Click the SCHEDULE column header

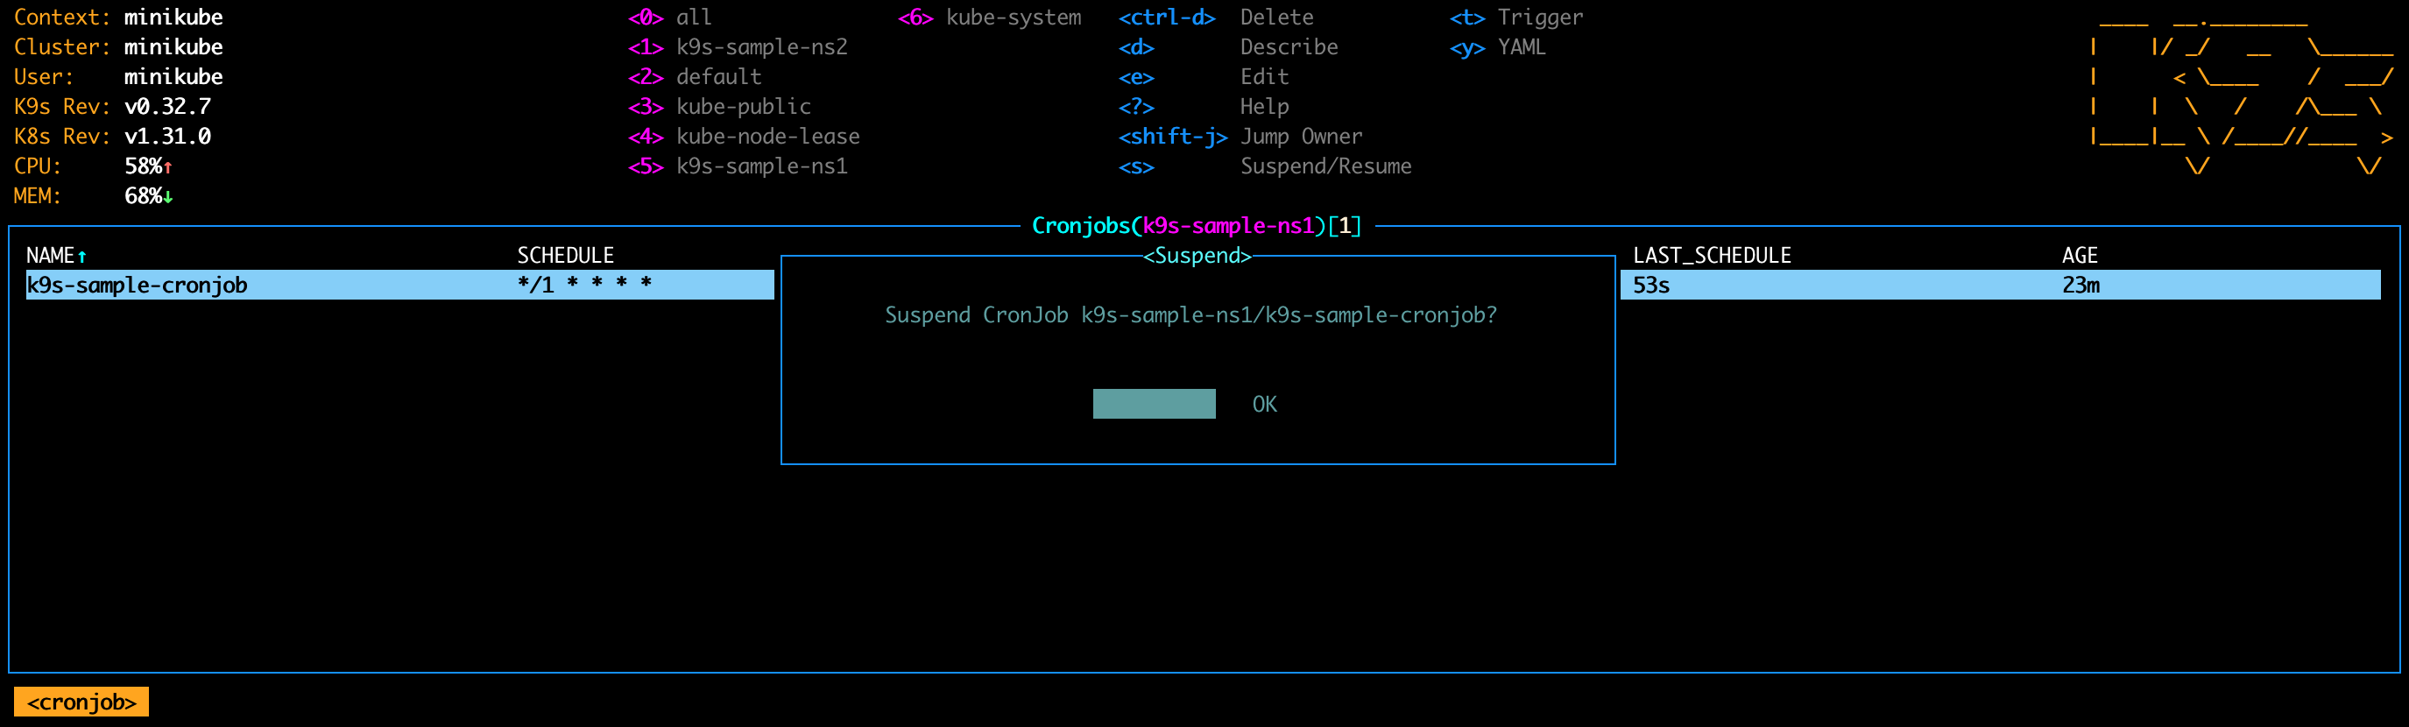[x=566, y=256]
